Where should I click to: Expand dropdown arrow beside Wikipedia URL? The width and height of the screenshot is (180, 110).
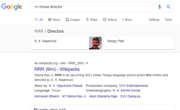pyautogui.click(x=87, y=63)
